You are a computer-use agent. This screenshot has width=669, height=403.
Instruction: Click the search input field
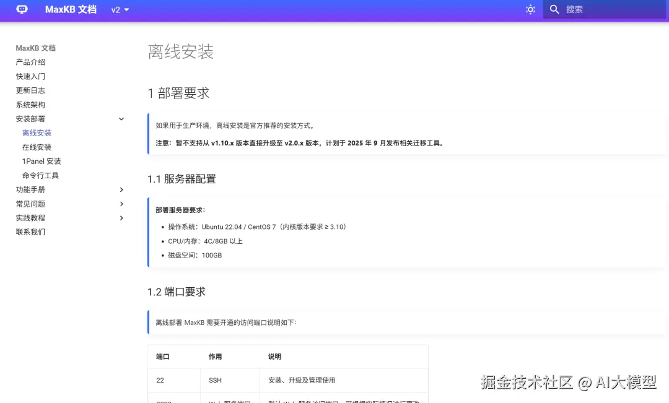pyautogui.click(x=604, y=9)
